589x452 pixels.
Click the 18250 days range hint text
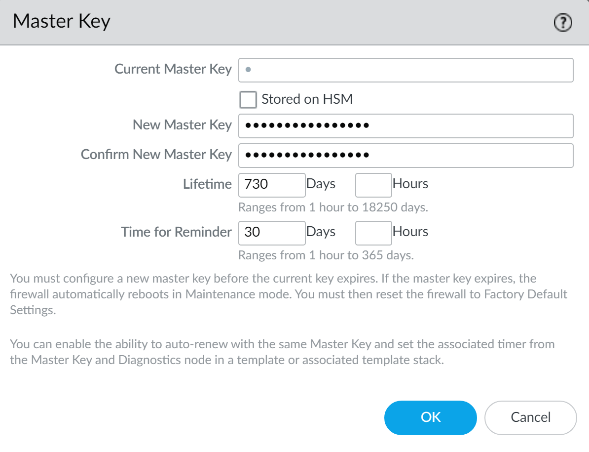pos(333,207)
